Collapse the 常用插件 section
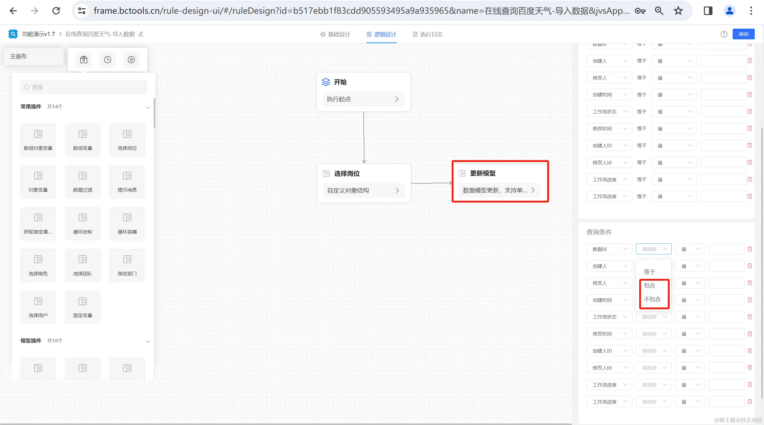Image resolution: width=764 pixels, height=425 pixels. coord(147,107)
